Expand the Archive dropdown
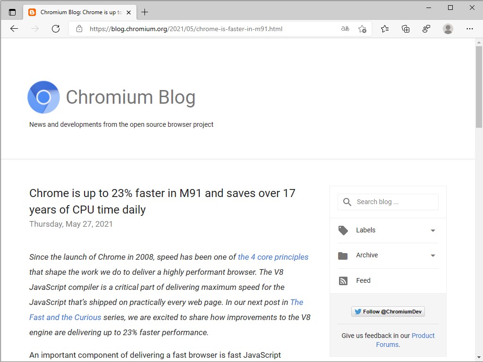 click(432, 255)
